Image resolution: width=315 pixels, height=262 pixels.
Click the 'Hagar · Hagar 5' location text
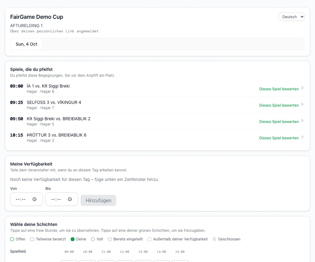pyautogui.click(x=40, y=124)
